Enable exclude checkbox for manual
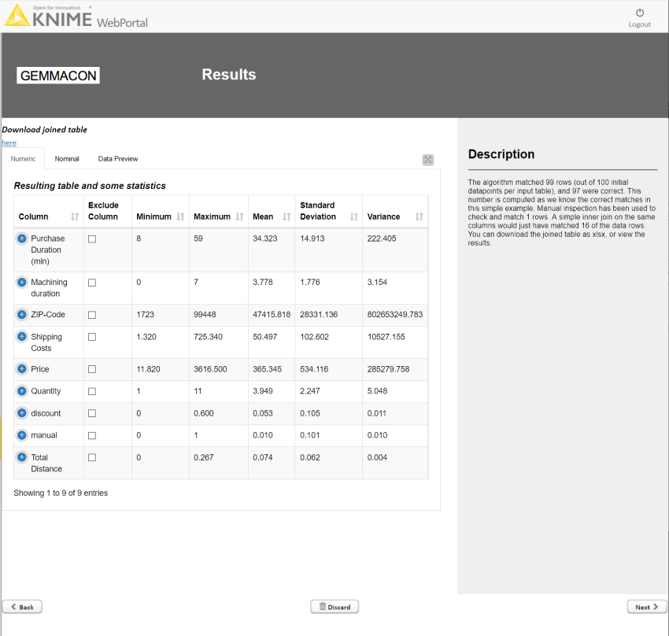 [x=92, y=435]
